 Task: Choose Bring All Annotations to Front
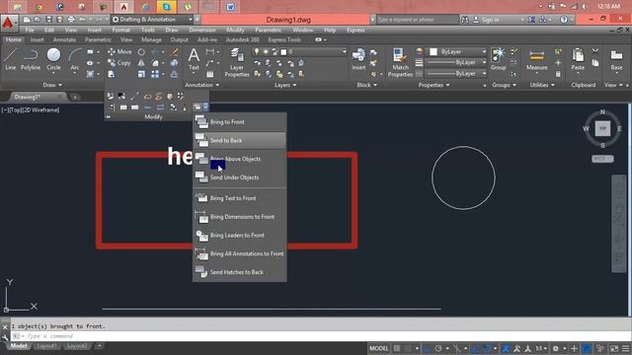[240, 253]
